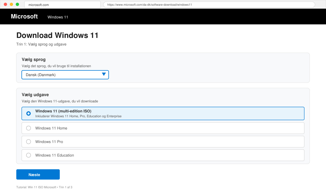Click the blue language dropdown arrow
Image resolution: width=326 pixels, height=195 pixels.
click(x=104, y=74)
